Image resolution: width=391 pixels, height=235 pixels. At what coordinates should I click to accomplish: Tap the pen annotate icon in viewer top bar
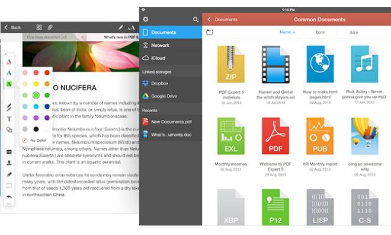pyautogui.click(x=120, y=27)
